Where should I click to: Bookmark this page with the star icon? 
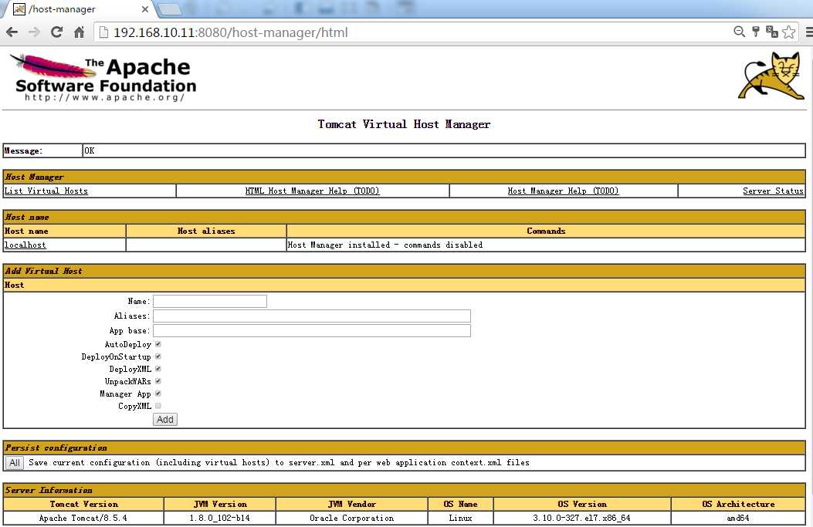[788, 32]
